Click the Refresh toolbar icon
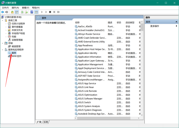This screenshot has height=128, width=179. [22, 12]
